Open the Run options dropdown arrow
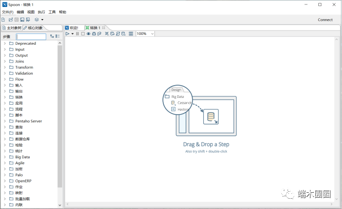The width and height of the screenshot is (342, 209). point(73,34)
